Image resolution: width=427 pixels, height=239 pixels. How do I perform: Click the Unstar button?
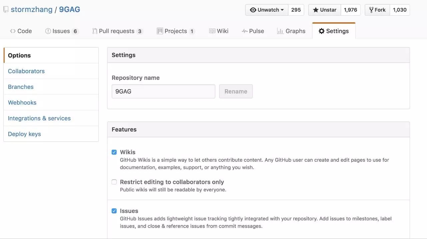[325, 10]
